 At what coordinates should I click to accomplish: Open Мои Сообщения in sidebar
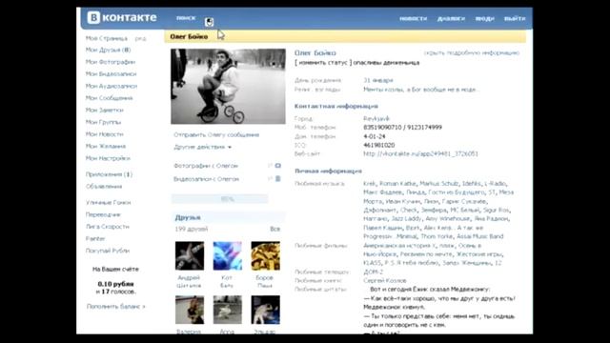[x=110, y=98]
